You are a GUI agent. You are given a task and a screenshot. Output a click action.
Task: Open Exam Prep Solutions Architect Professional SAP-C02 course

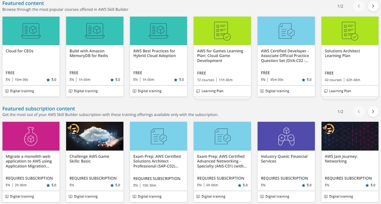click(157, 161)
